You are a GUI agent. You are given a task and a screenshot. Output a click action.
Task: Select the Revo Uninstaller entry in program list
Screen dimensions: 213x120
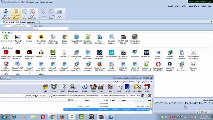pos(100,39)
